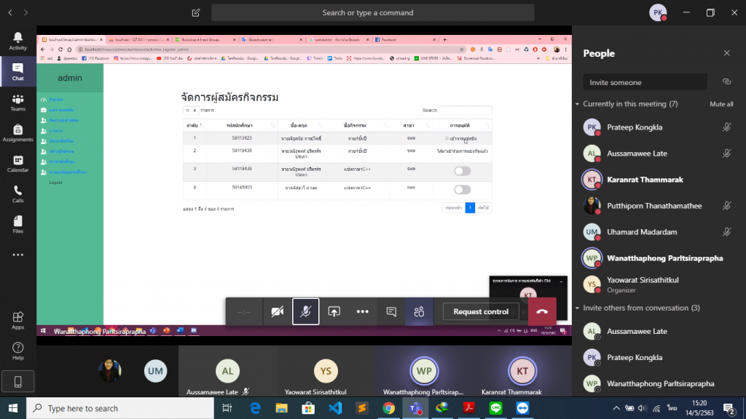The image size is (746, 419).
Task: Hang up the call with red button
Action: click(541, 311)
